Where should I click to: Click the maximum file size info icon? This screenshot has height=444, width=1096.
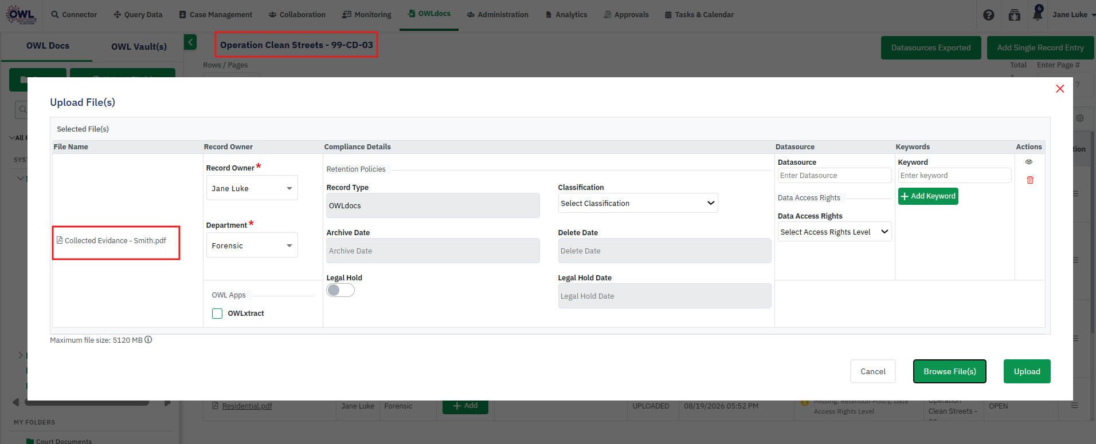coord(148,340)
